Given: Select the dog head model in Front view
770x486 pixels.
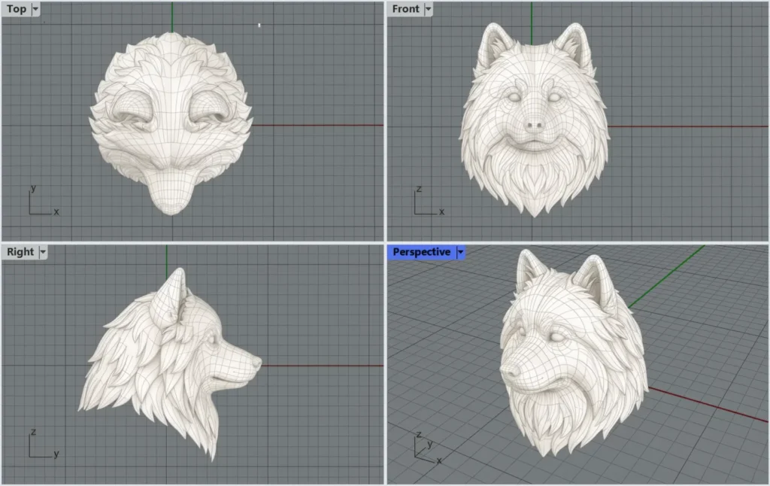Looking at the screenshot, I should coord(535,120).
